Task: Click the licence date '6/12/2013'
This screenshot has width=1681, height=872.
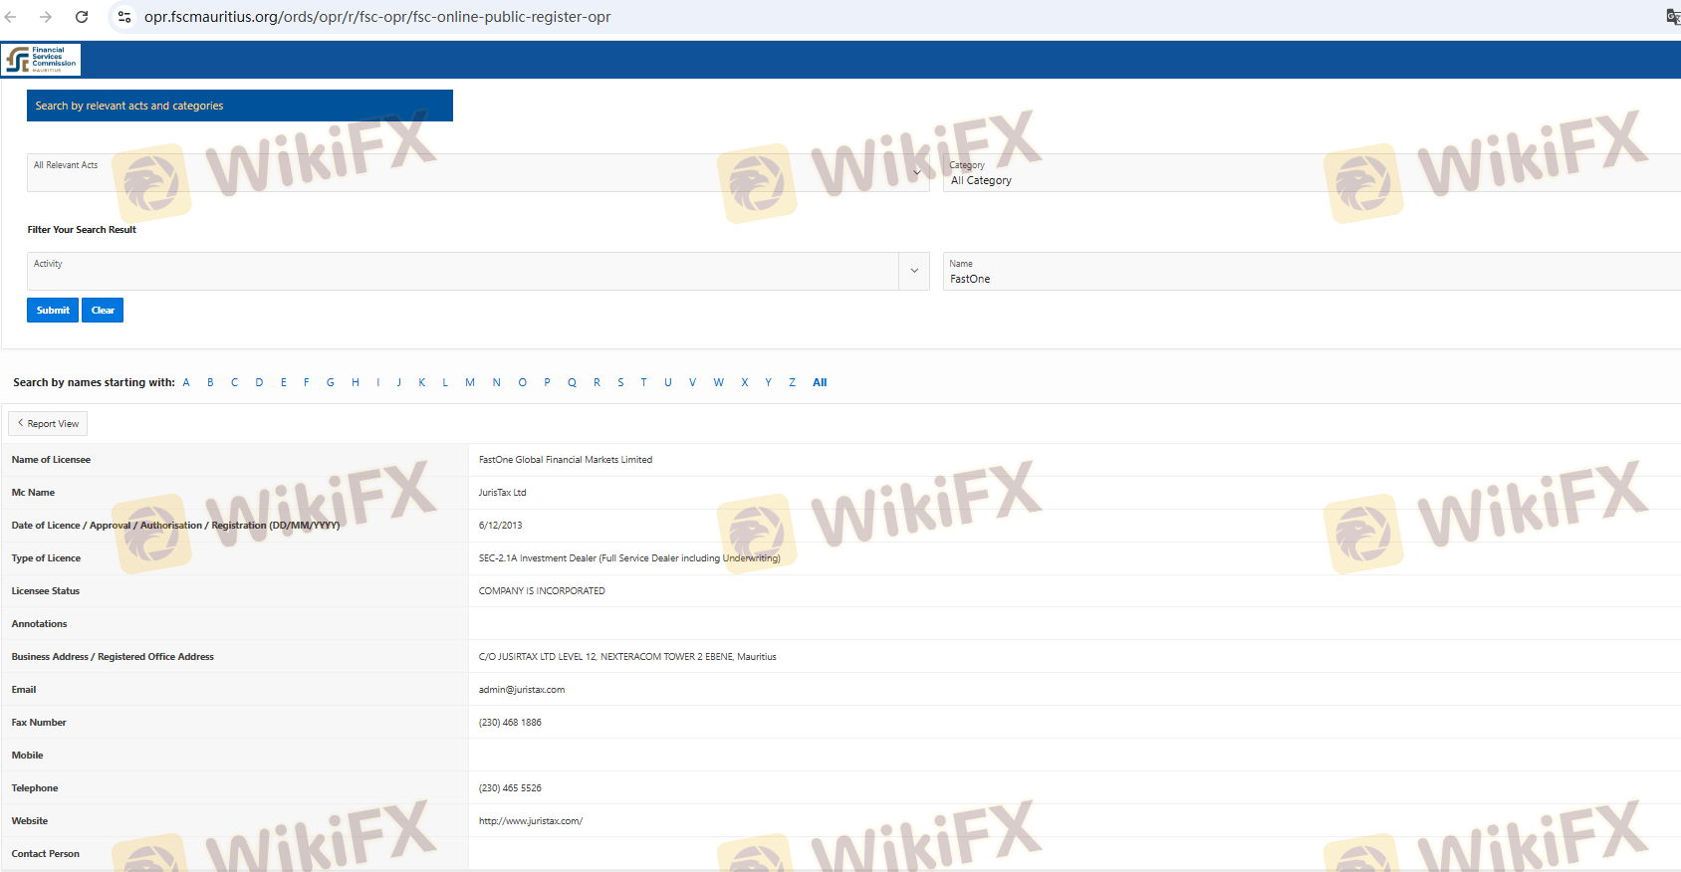Action: 501,526
